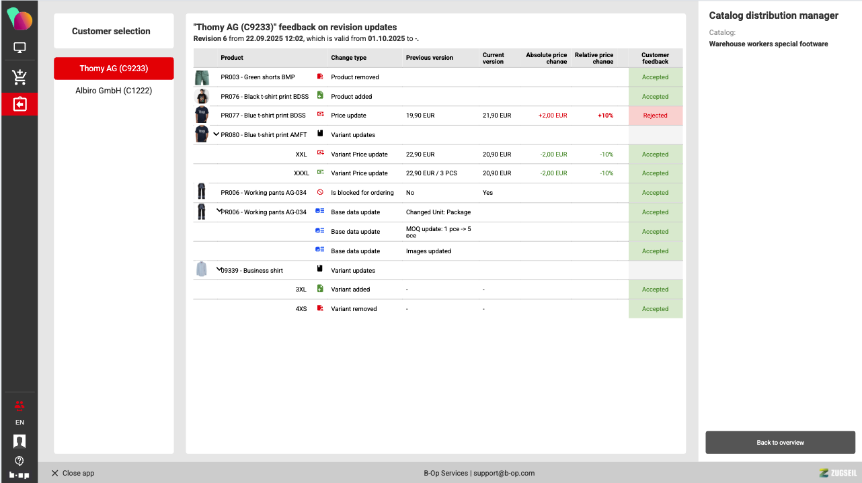Open the monitor dashboard icon in sidebar

click(19, 48)
